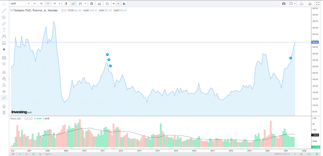323x156 pixels.
Task: Set range to 1д
Action: [x=40, y=154]
